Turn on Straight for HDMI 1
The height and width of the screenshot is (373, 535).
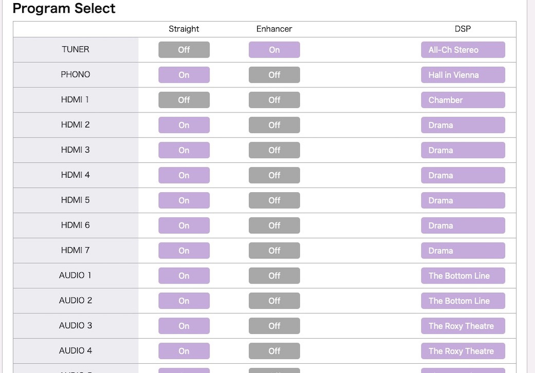click(x=184, y=100)
